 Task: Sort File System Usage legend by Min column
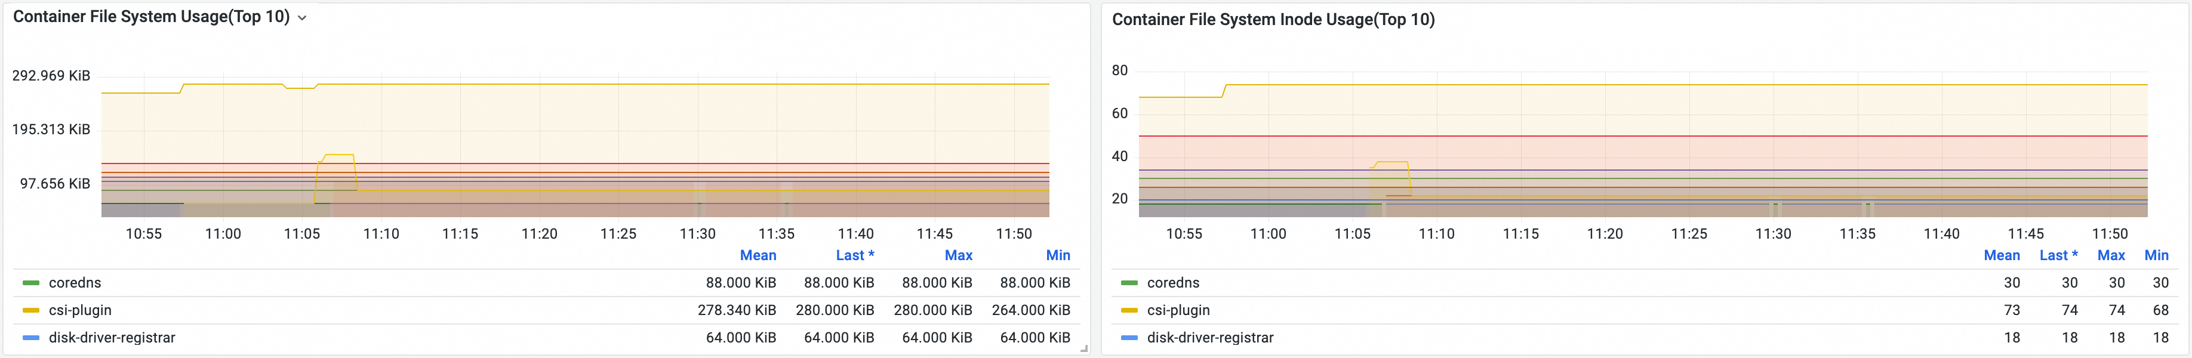(x=1058, y=255)
